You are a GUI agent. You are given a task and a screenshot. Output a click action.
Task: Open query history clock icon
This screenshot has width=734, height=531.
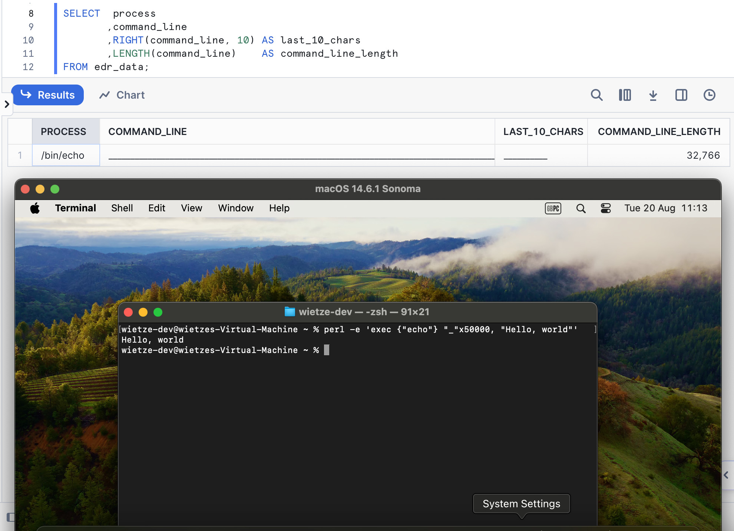click(x=709, y=95)
